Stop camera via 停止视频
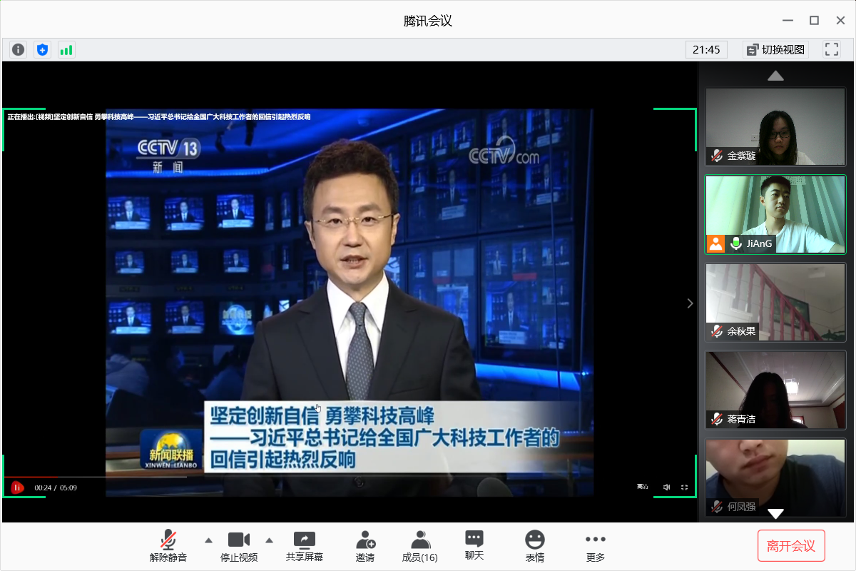 coord(239,546)
